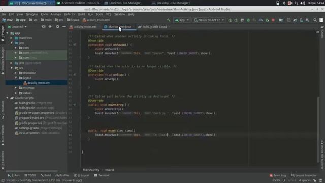Switch to Android Emulator window in taskbar
The height and width of the screenshot is (183, 325).
pos(79,3)
